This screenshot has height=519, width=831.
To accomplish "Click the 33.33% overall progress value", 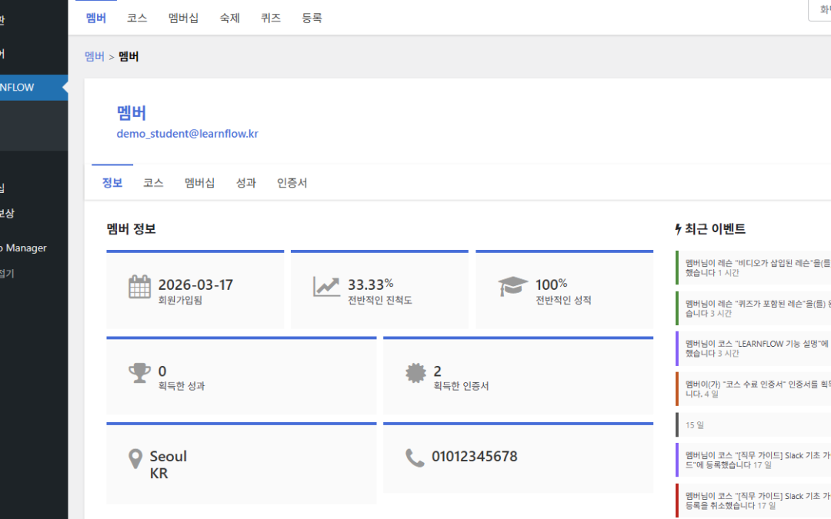I will coord(370,284).
